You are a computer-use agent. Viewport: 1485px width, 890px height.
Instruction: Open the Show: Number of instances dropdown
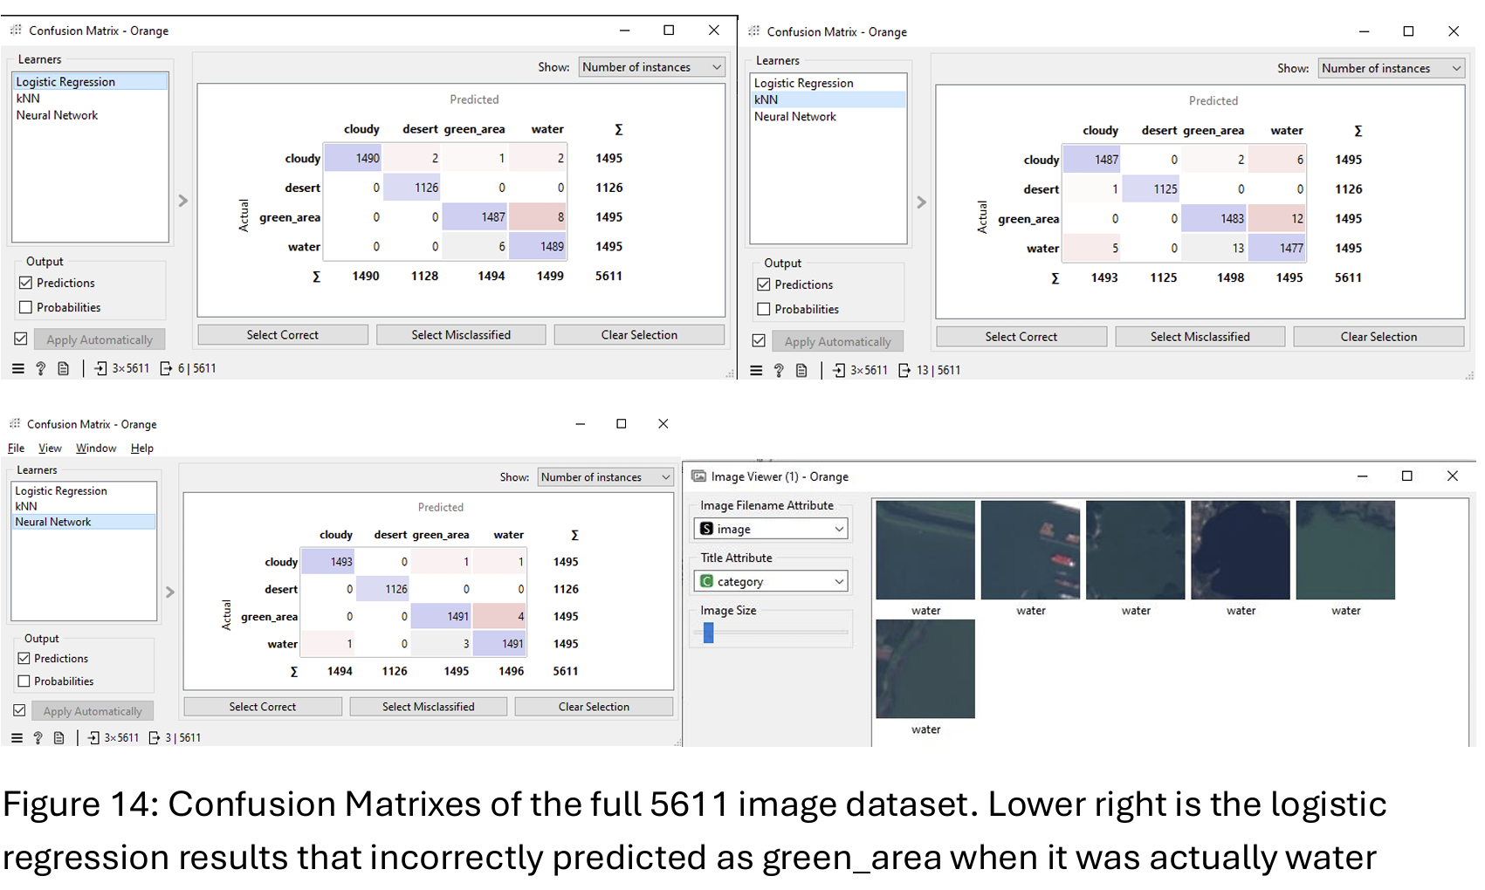(x=650, y=66)
